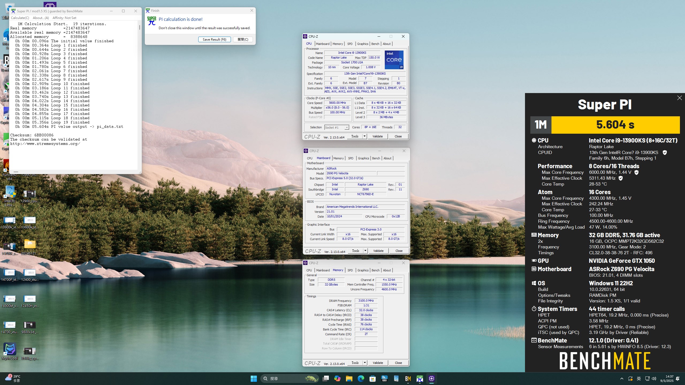Image resolution: width=685 pixels, height=385 pixels.
Task: Switch to Mainboard tab in top CPU-Z window
Action: tap(323, 44)
